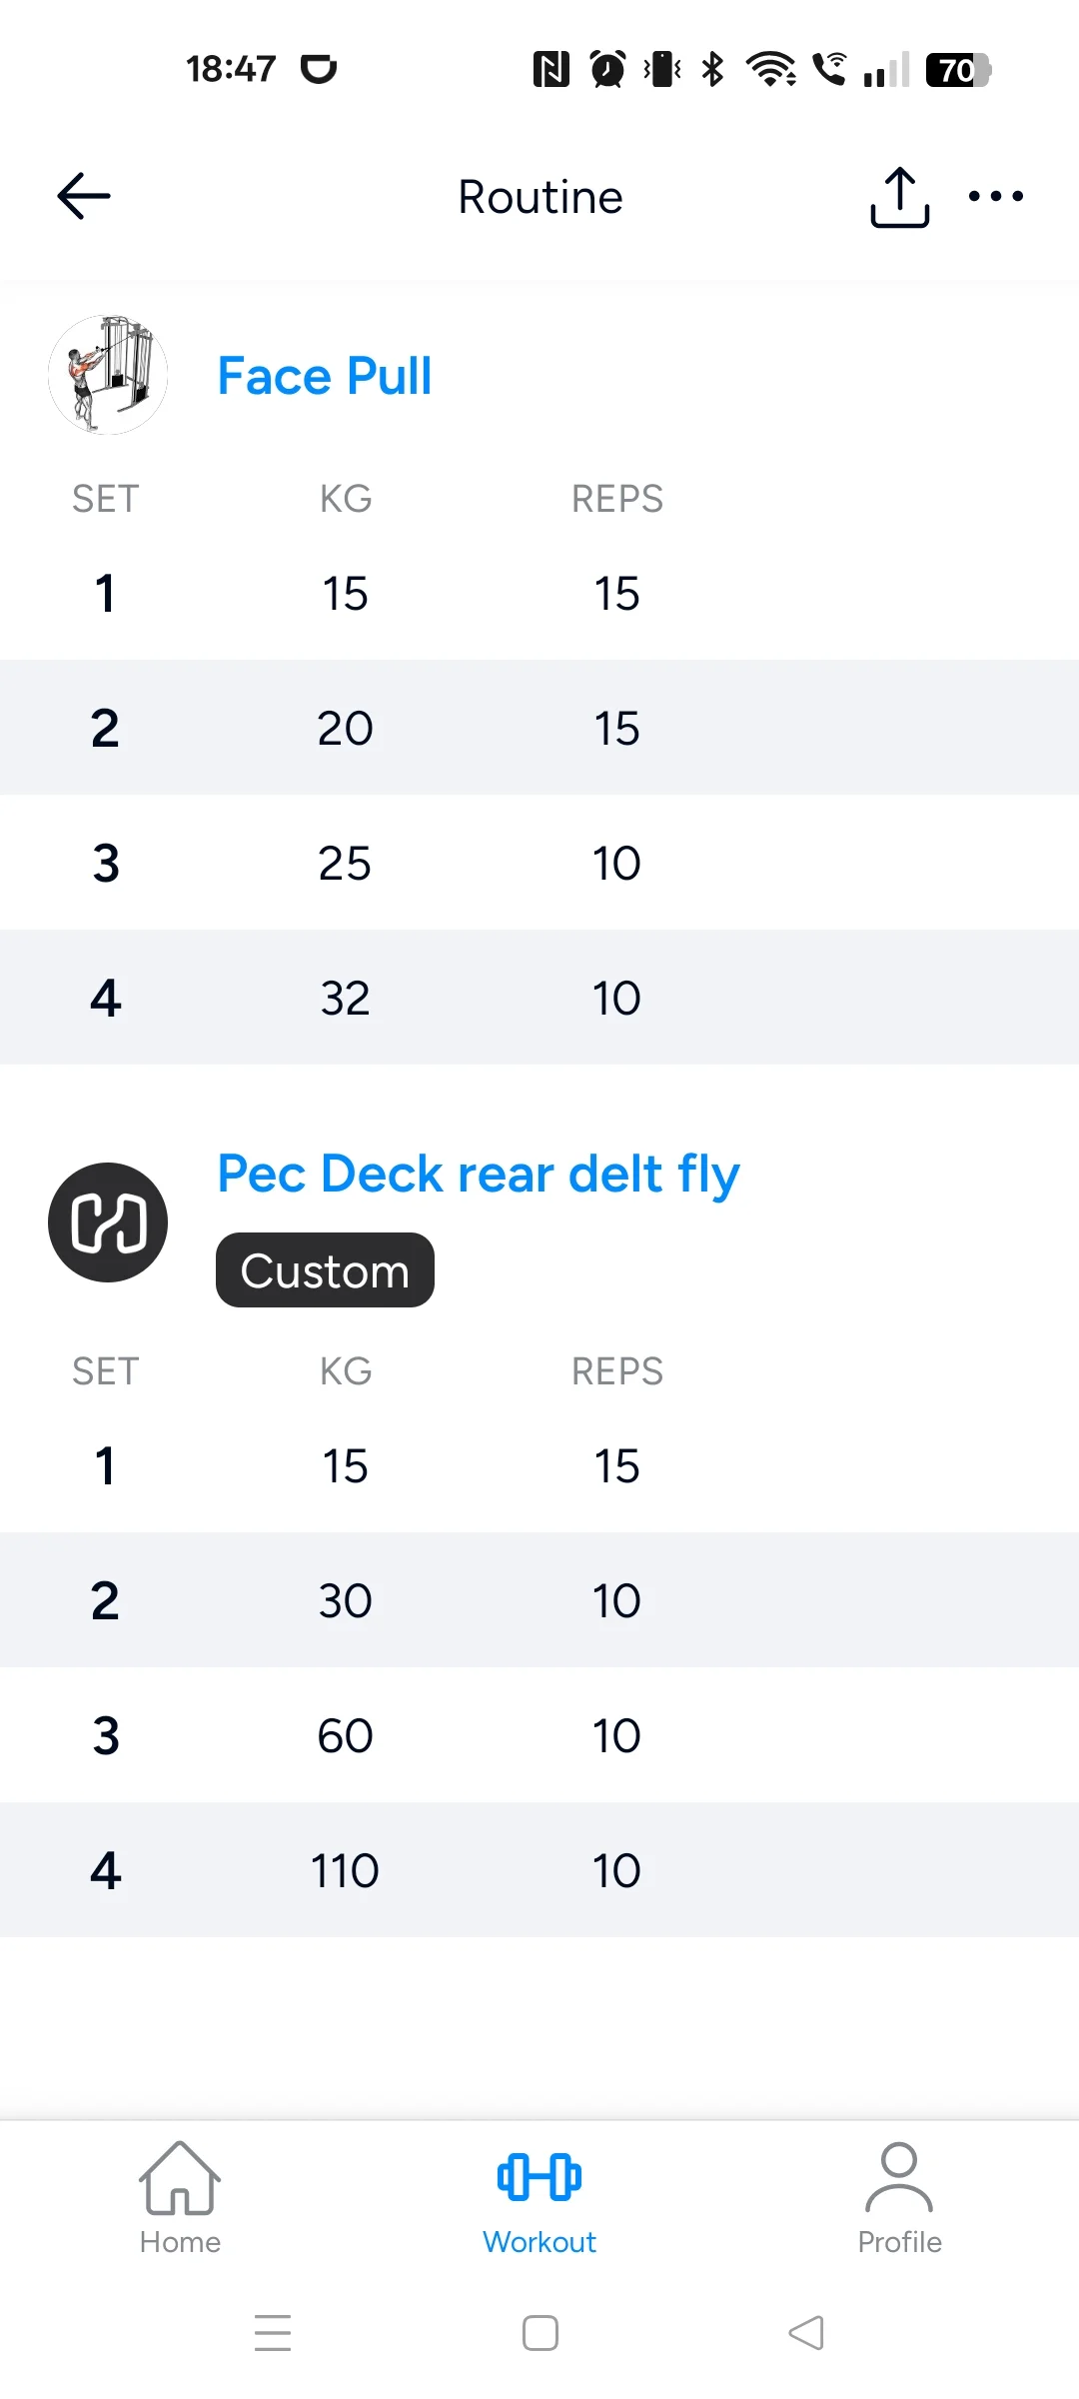Viewport: 1079px width, 2399px height.
Task: Tap the Android home navigation button
Action: coord(540,2333)
